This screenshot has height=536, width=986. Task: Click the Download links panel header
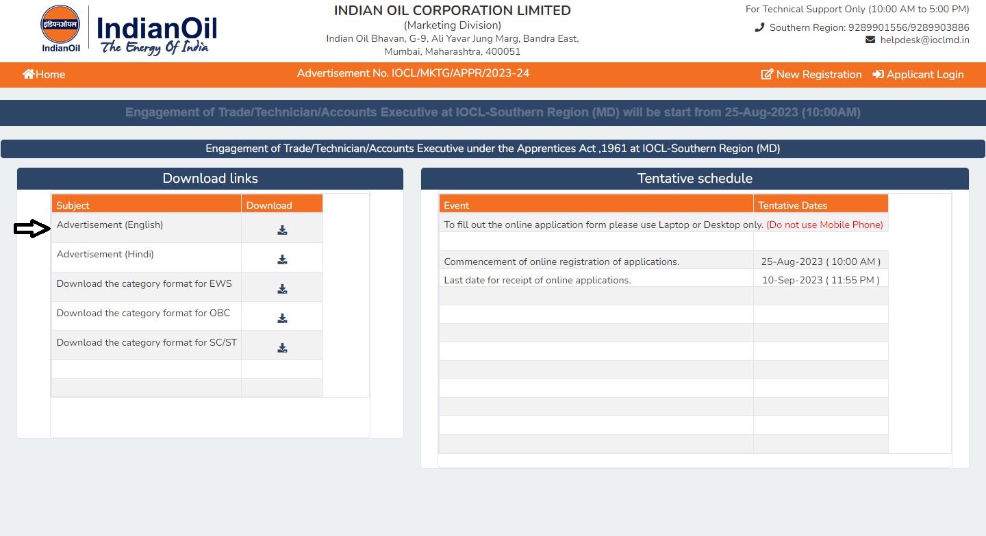(210, 179)
